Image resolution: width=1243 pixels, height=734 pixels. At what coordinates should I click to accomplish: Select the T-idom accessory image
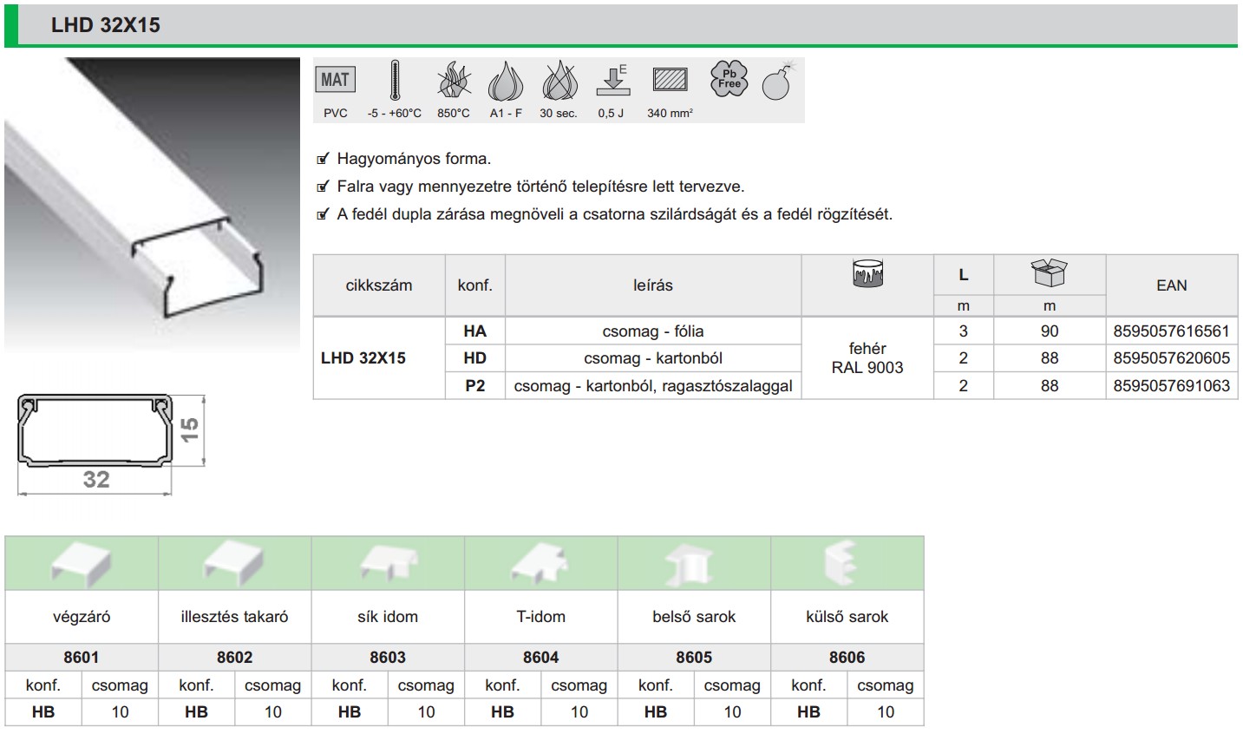tap(540, 564)
